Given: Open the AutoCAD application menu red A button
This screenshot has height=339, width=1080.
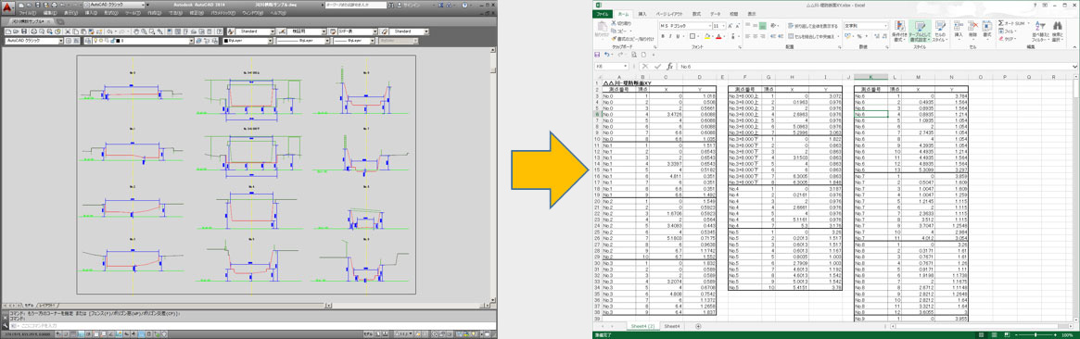Looking at the screenshot, I should pyautogui.click(x=7, y=6).
